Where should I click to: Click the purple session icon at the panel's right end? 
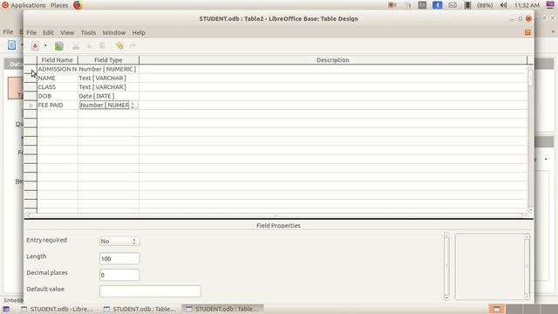tap(550, 5)
